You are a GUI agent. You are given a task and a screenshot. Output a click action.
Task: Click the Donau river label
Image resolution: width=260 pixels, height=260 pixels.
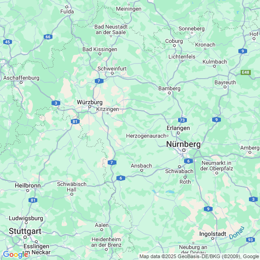[x=237, y=233]
